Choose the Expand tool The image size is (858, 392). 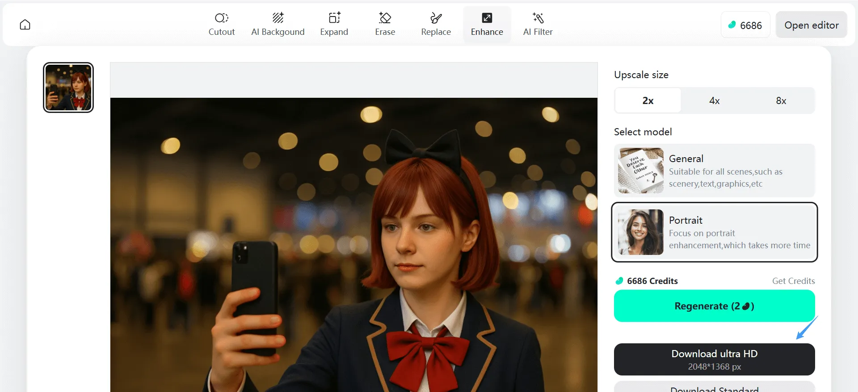pyautogui.click(x=334, y=25)
